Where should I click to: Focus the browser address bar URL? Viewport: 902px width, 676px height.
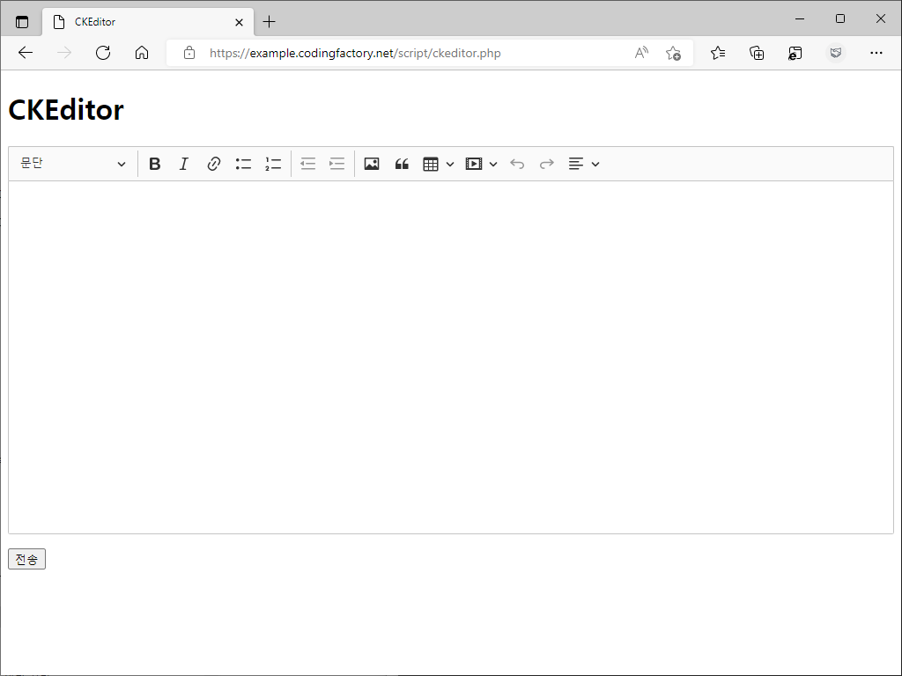pos(355,54)
